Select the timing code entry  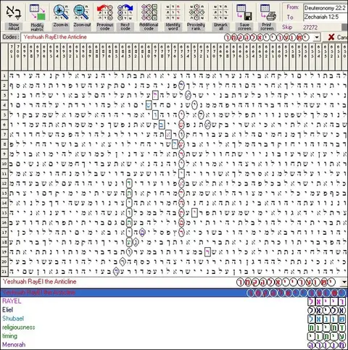pos(9,336)
